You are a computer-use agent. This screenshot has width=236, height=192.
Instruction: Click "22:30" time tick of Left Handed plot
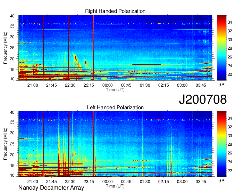pyautogui.click(x=70, y=181)
